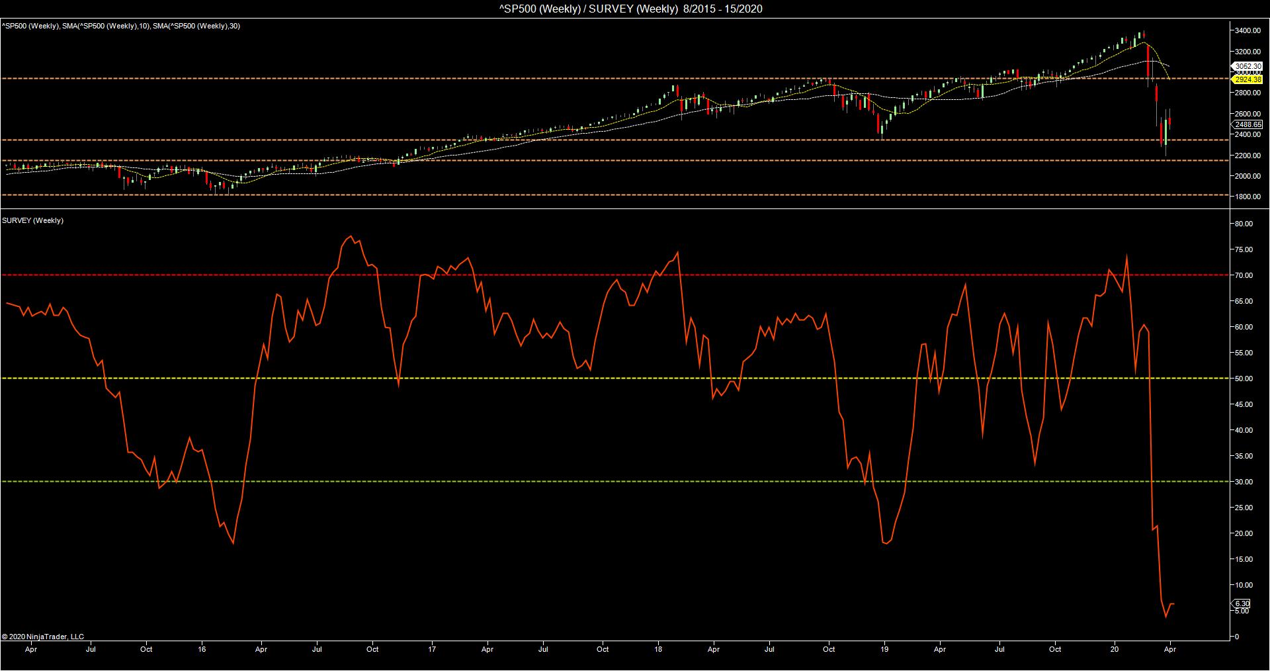Click the SURVEY (Weekly) panel label
Screen dimensions: 1270x671
coord(33,220)
